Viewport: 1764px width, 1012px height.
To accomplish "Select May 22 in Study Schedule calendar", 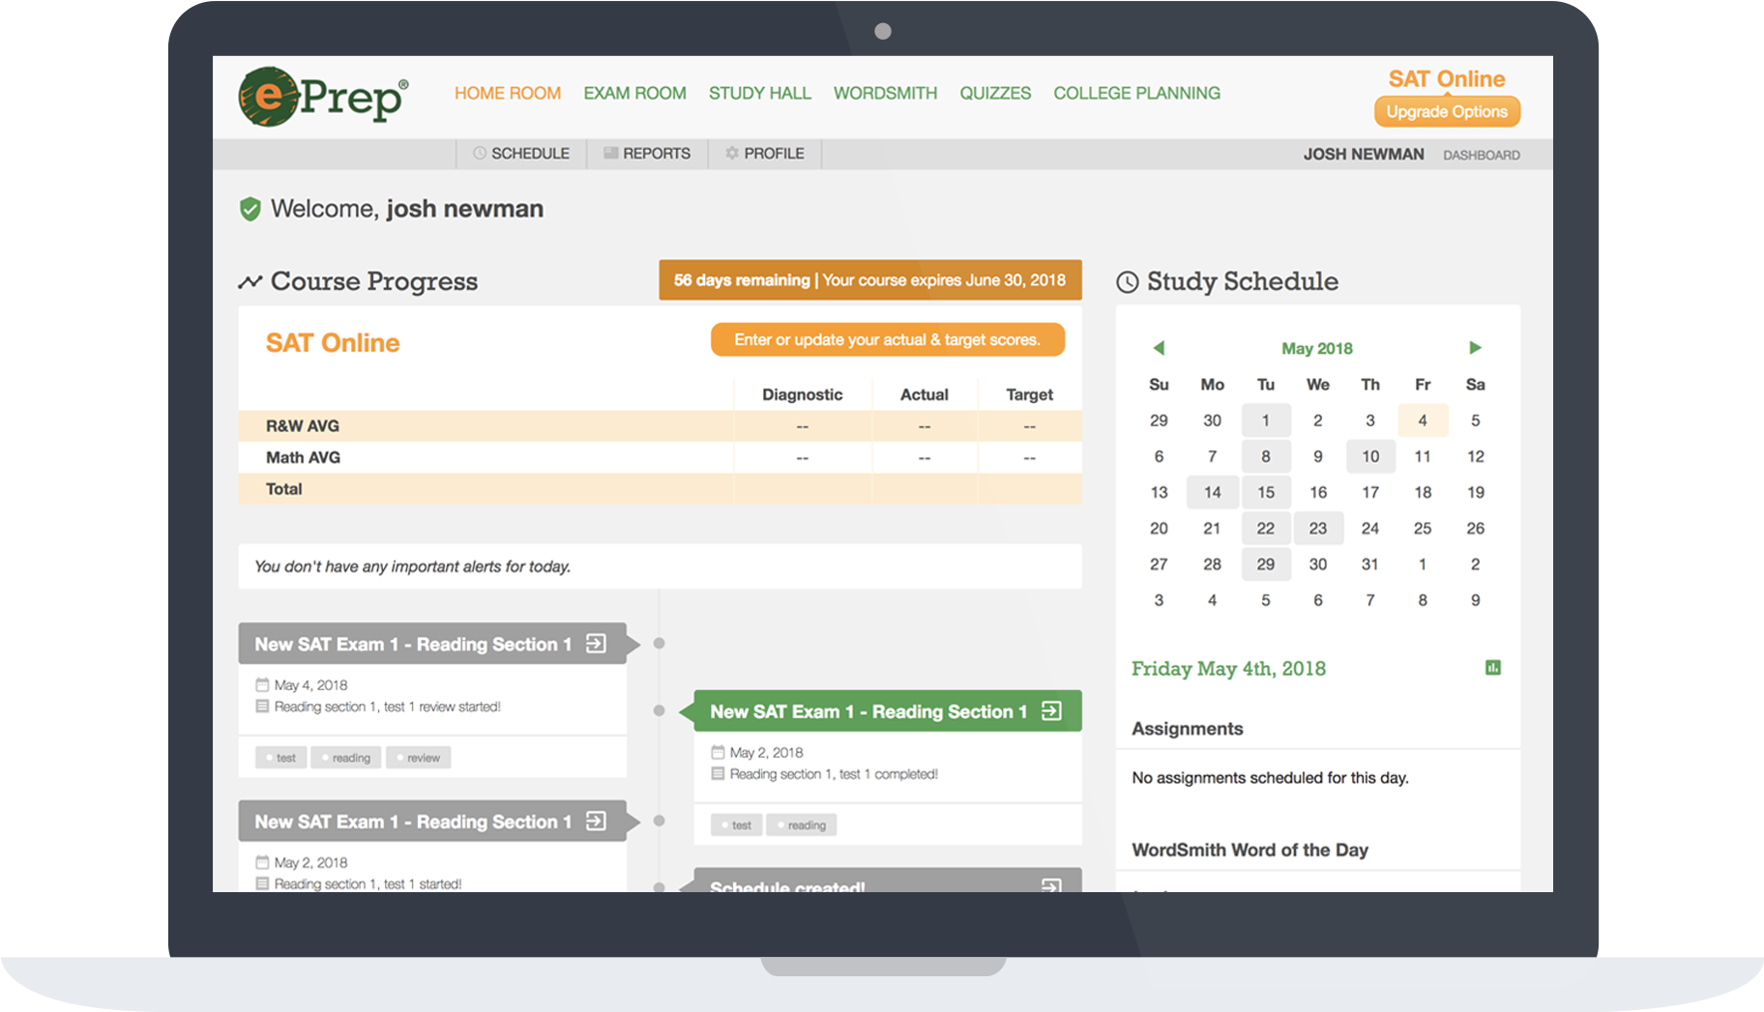I will click(x=1265, y=529).
